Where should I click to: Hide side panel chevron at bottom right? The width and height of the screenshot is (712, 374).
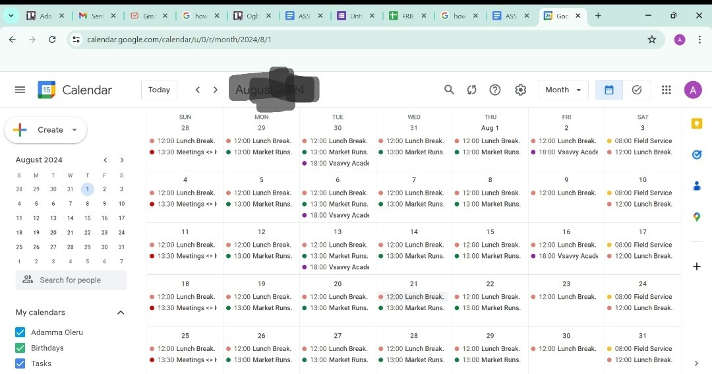click(696, 363)
